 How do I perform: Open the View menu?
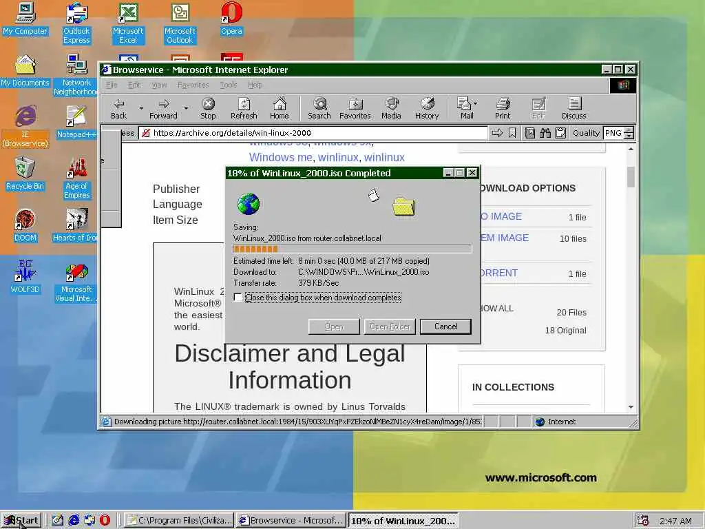tap(159, 85)
